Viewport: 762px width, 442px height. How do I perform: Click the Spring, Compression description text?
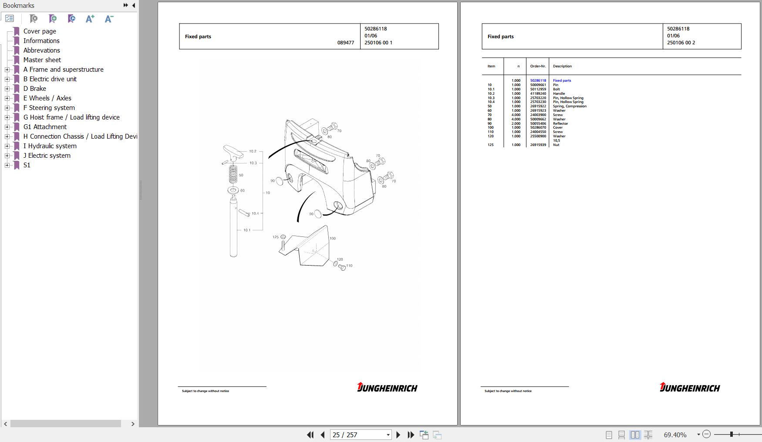[570, 106]
